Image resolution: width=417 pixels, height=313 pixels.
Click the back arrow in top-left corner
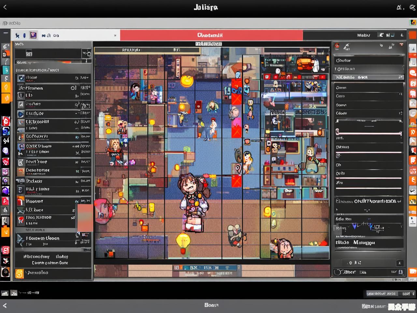[5, 7]
